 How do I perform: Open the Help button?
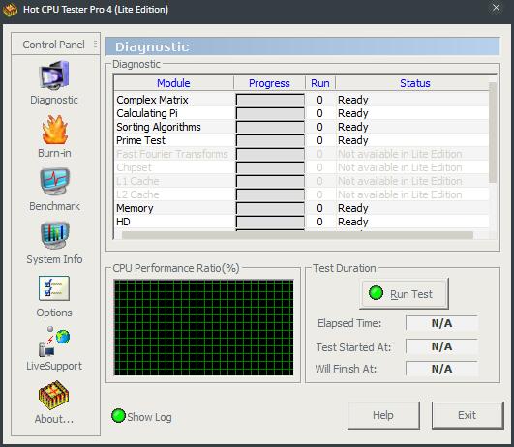383,415
